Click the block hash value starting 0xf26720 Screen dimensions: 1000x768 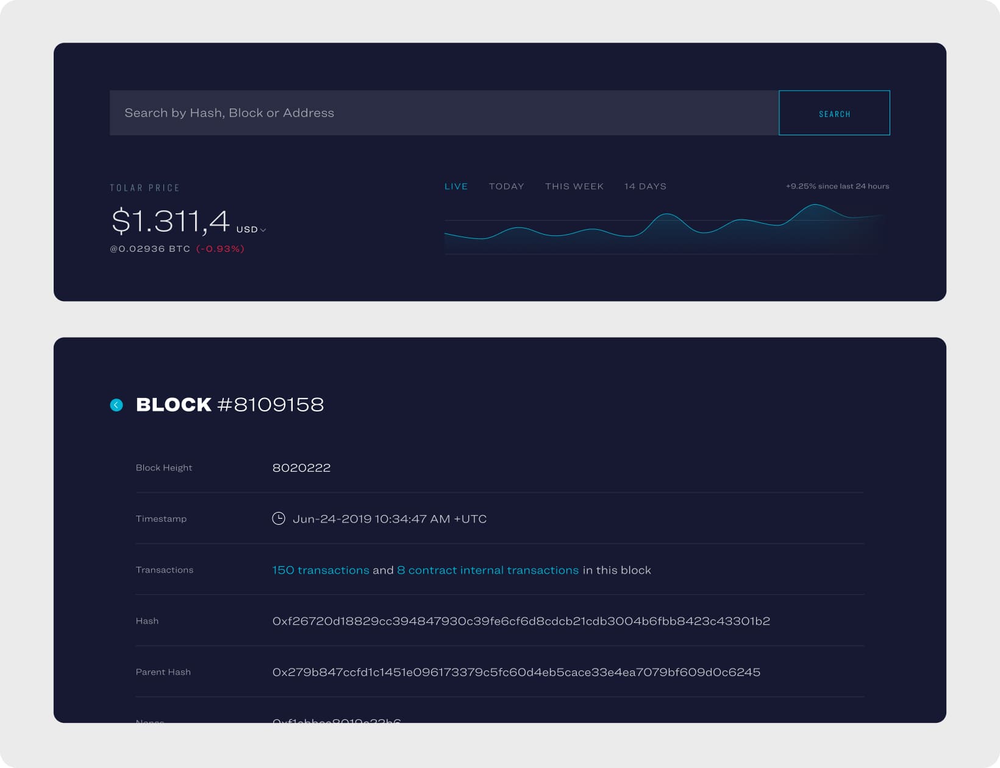pyautogui.click(x=521, y=621)
